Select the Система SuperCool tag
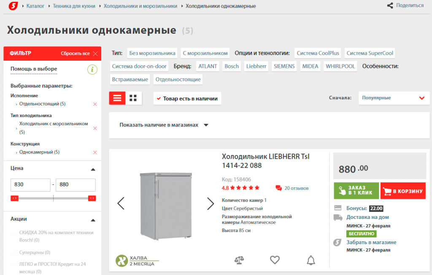 tap(370, 53)
